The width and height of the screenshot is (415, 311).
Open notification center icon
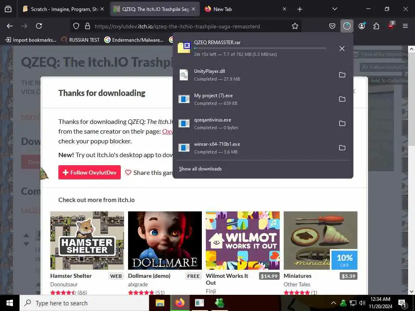402,303
